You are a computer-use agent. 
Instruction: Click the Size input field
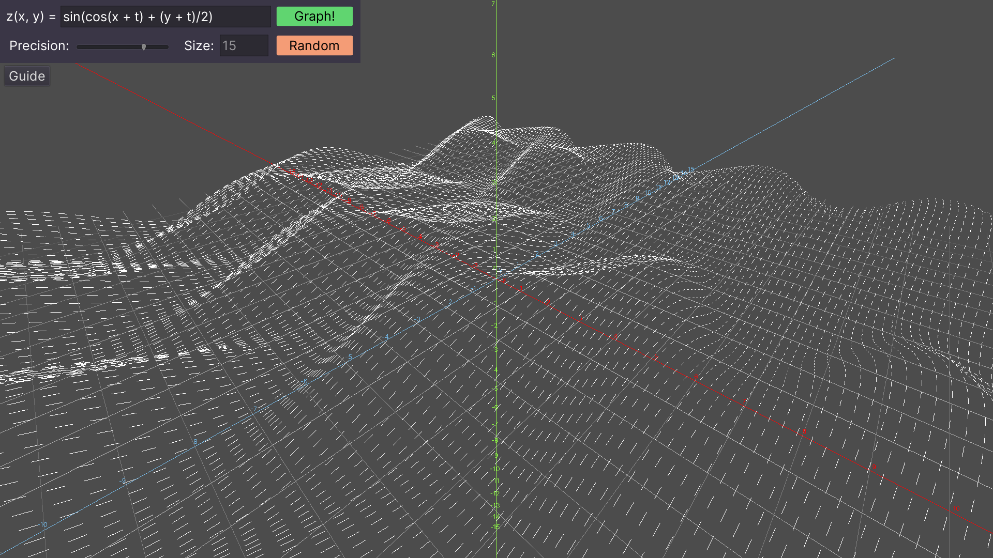pyautogui.click(x=244, y=45)
